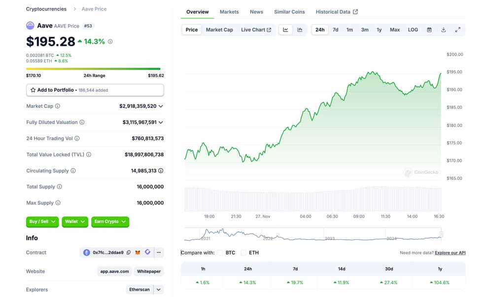485x297 pixels.
Task: Show the Market Cap chart
Action: tap(219, 30)
